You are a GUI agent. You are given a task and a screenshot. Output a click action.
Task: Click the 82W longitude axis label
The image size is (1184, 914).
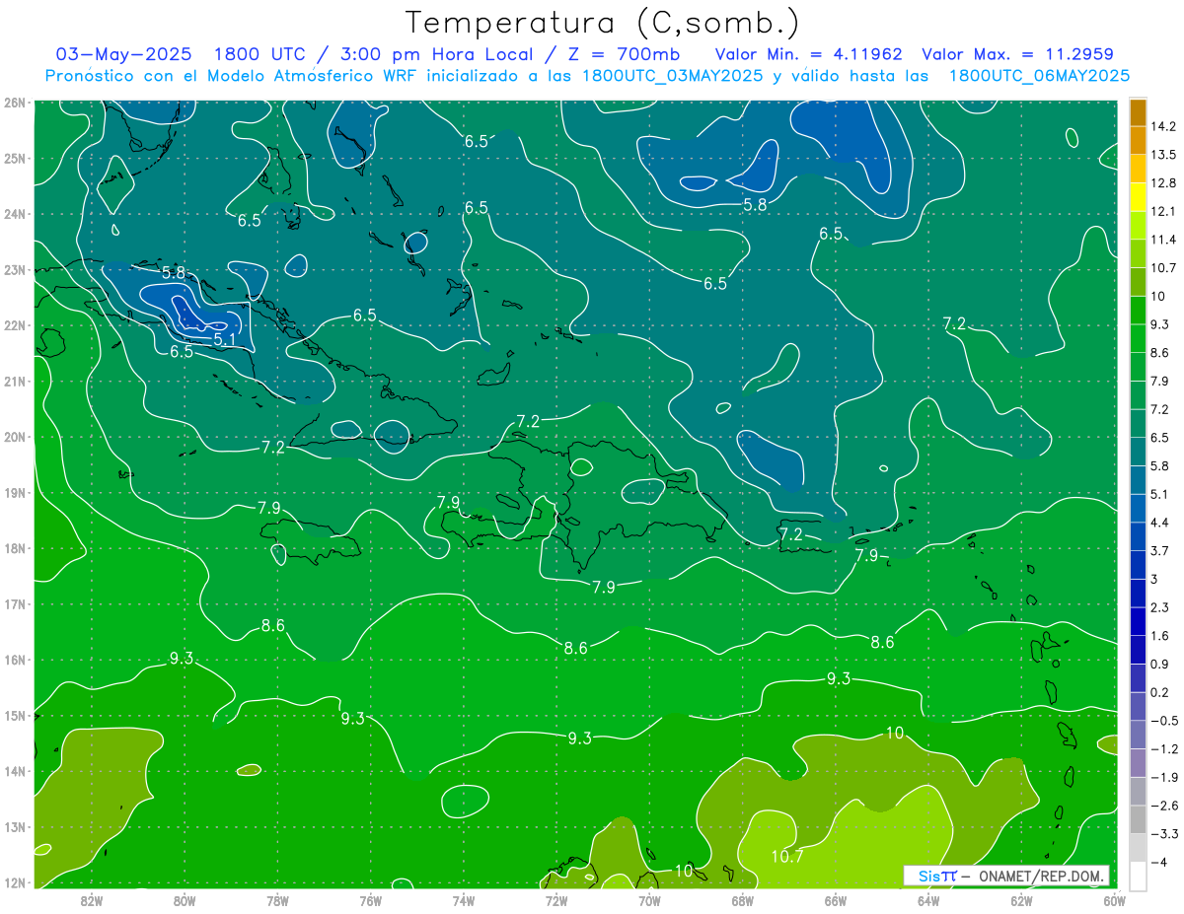pos(92,900)
